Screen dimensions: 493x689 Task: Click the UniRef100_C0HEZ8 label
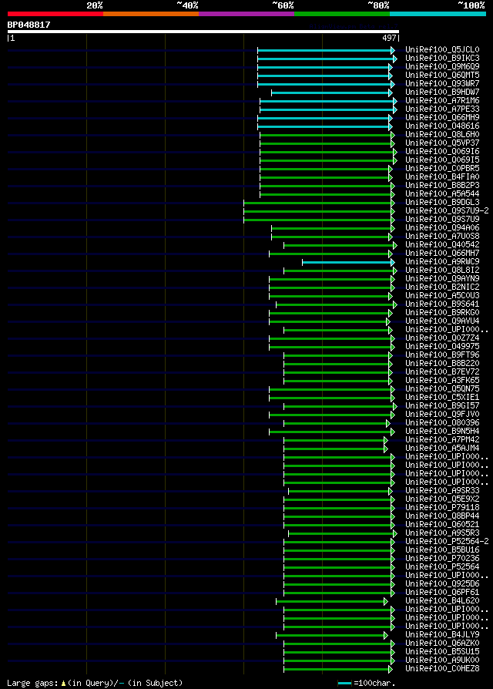click(x=442, y=669)
